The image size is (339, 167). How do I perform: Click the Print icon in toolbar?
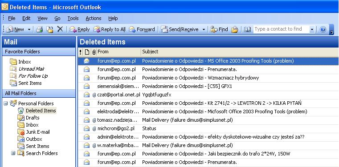point(39,29)
